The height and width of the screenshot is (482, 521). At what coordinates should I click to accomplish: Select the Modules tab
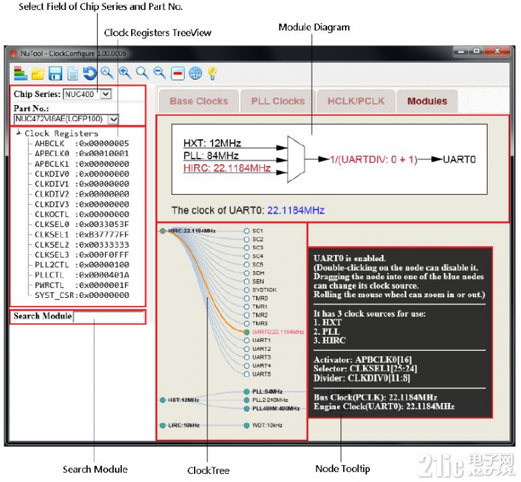(427, 101)
